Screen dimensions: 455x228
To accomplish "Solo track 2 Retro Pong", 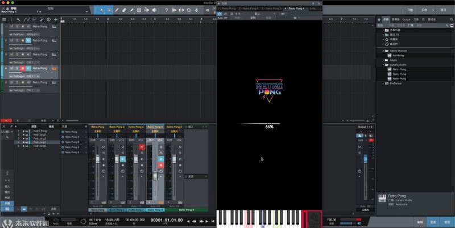I will (x=17, y=40).
